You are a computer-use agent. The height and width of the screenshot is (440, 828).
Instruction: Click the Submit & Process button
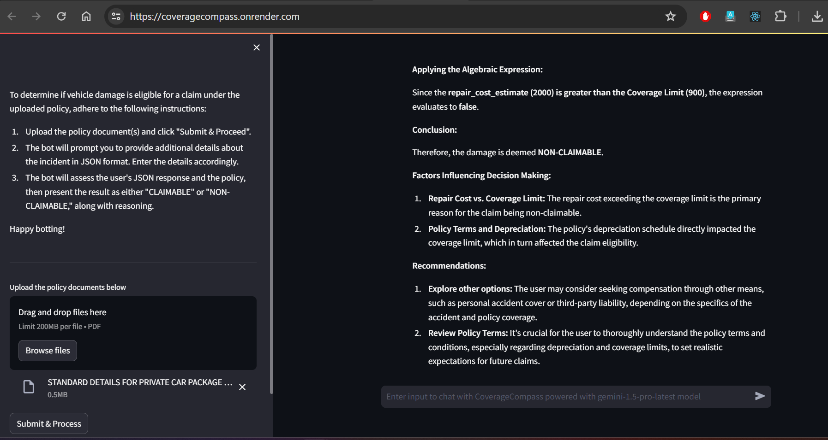coord(49,423)
